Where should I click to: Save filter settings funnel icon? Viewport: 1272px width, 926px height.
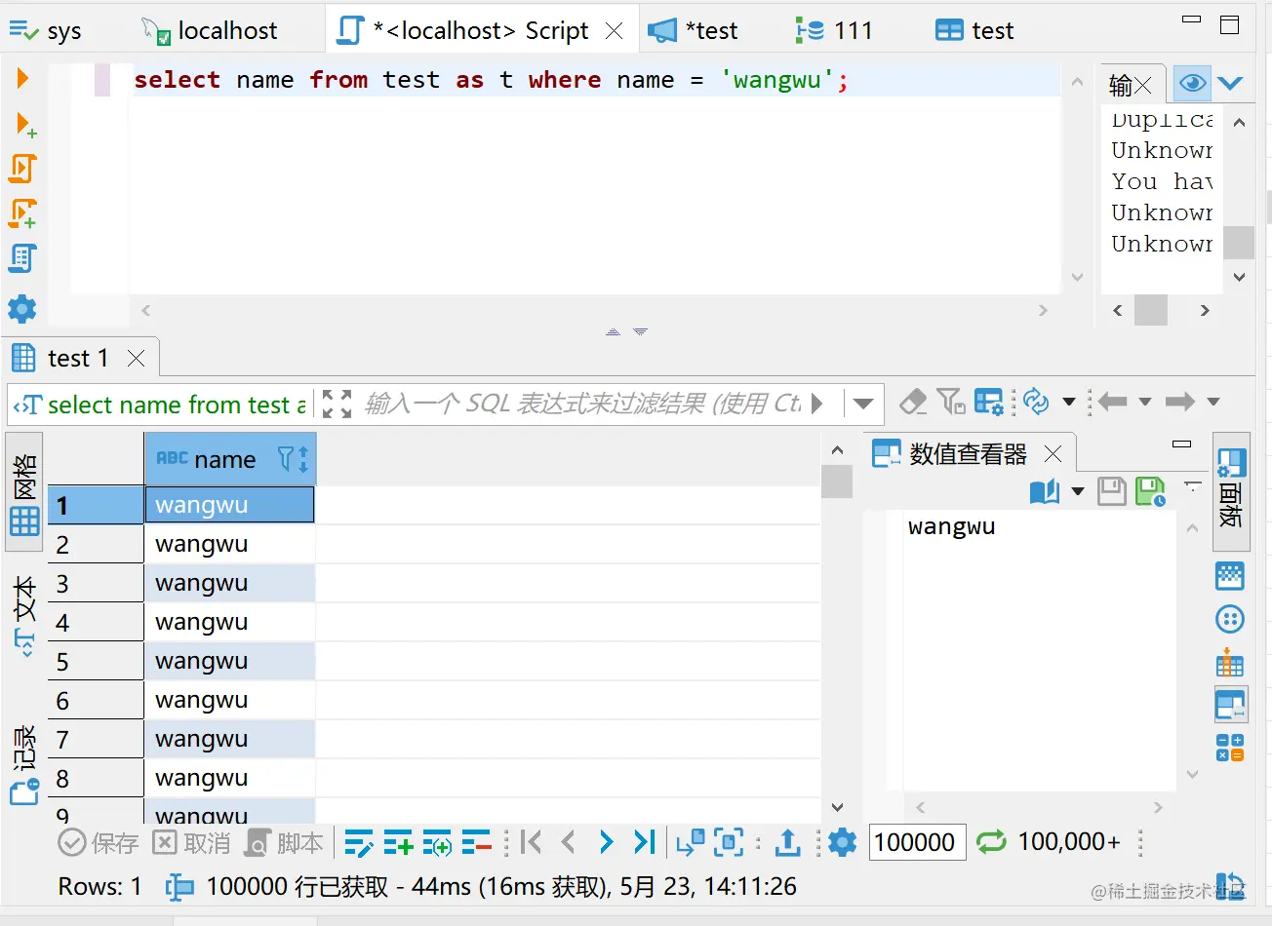point(951,402)
